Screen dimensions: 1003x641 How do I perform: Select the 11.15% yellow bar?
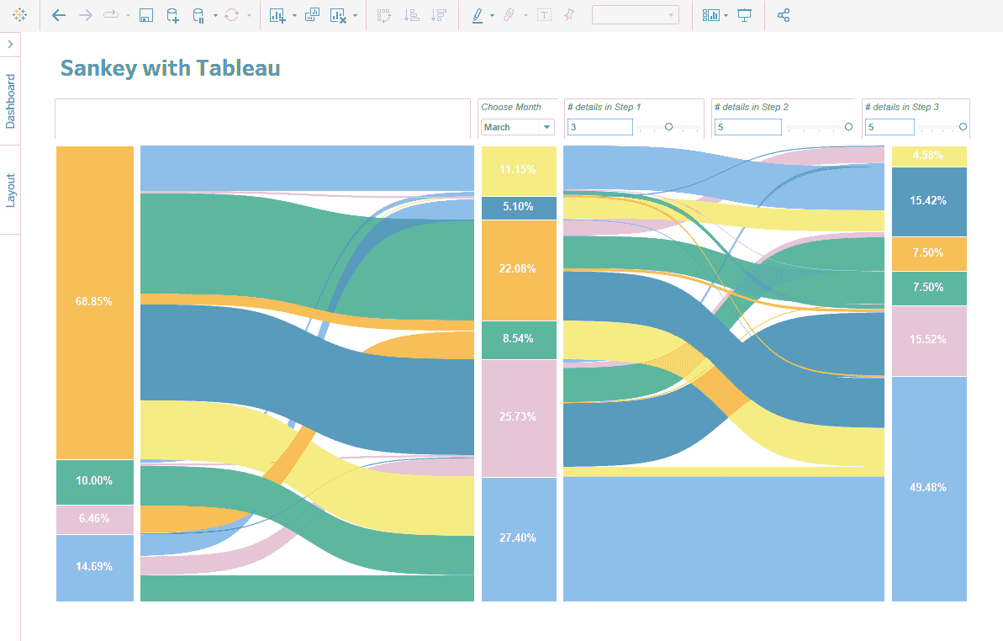click(x=519, y=171)
